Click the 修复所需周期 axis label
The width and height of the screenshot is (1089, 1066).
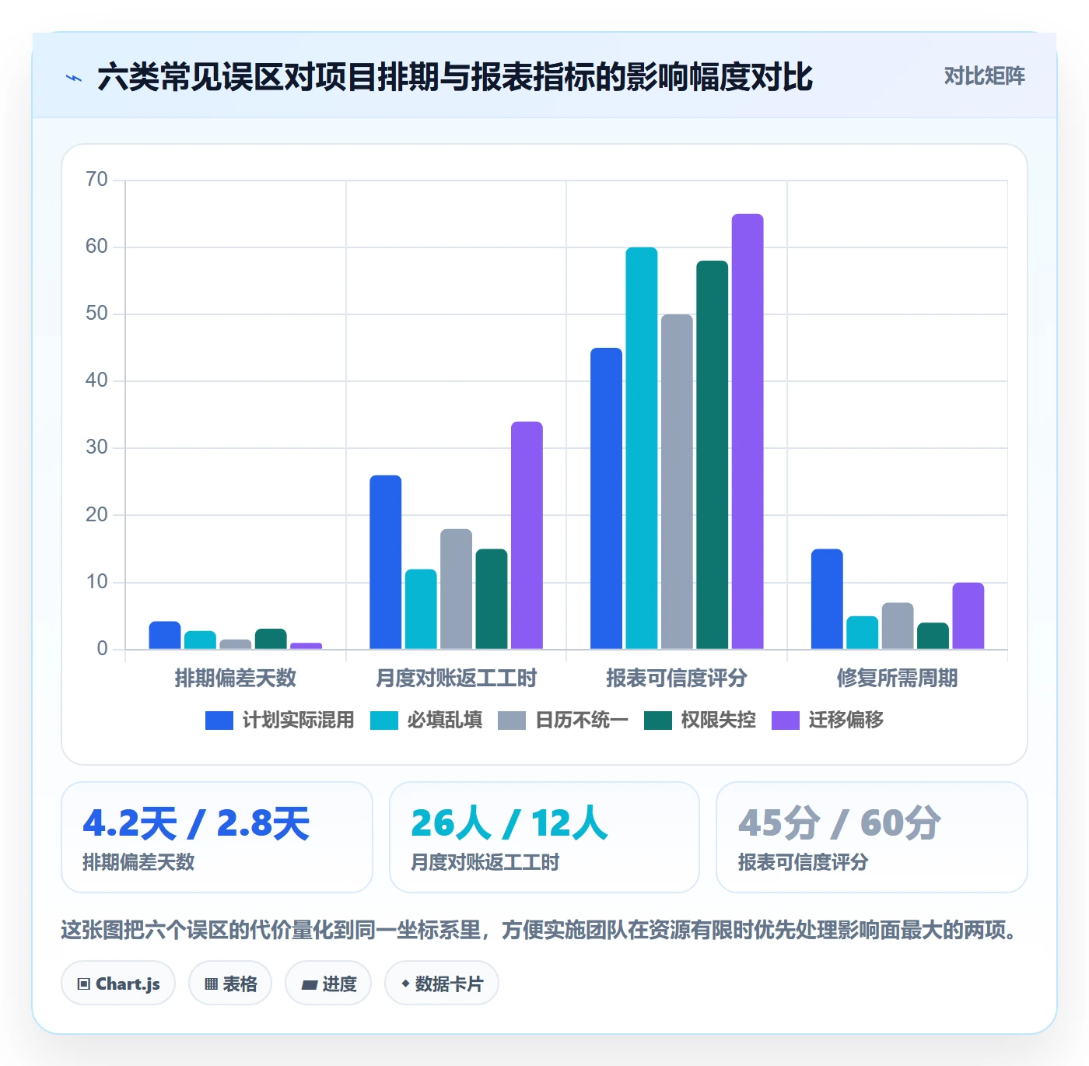point(898,679)
